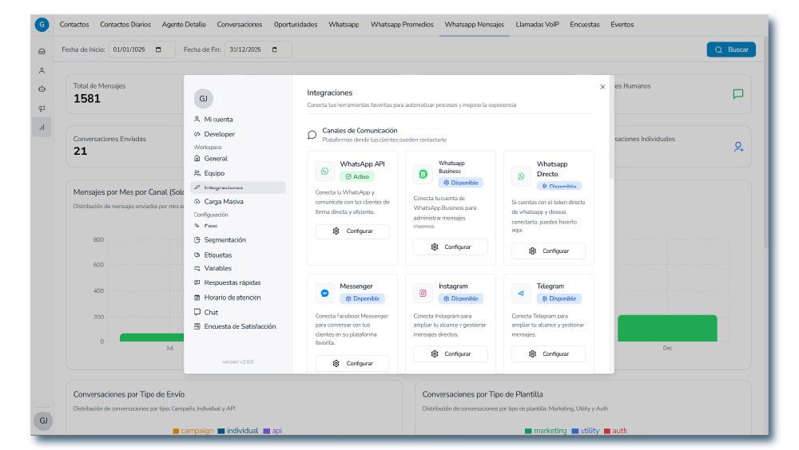Click the Buscar button
799x450 pixels.
point(731,49)
